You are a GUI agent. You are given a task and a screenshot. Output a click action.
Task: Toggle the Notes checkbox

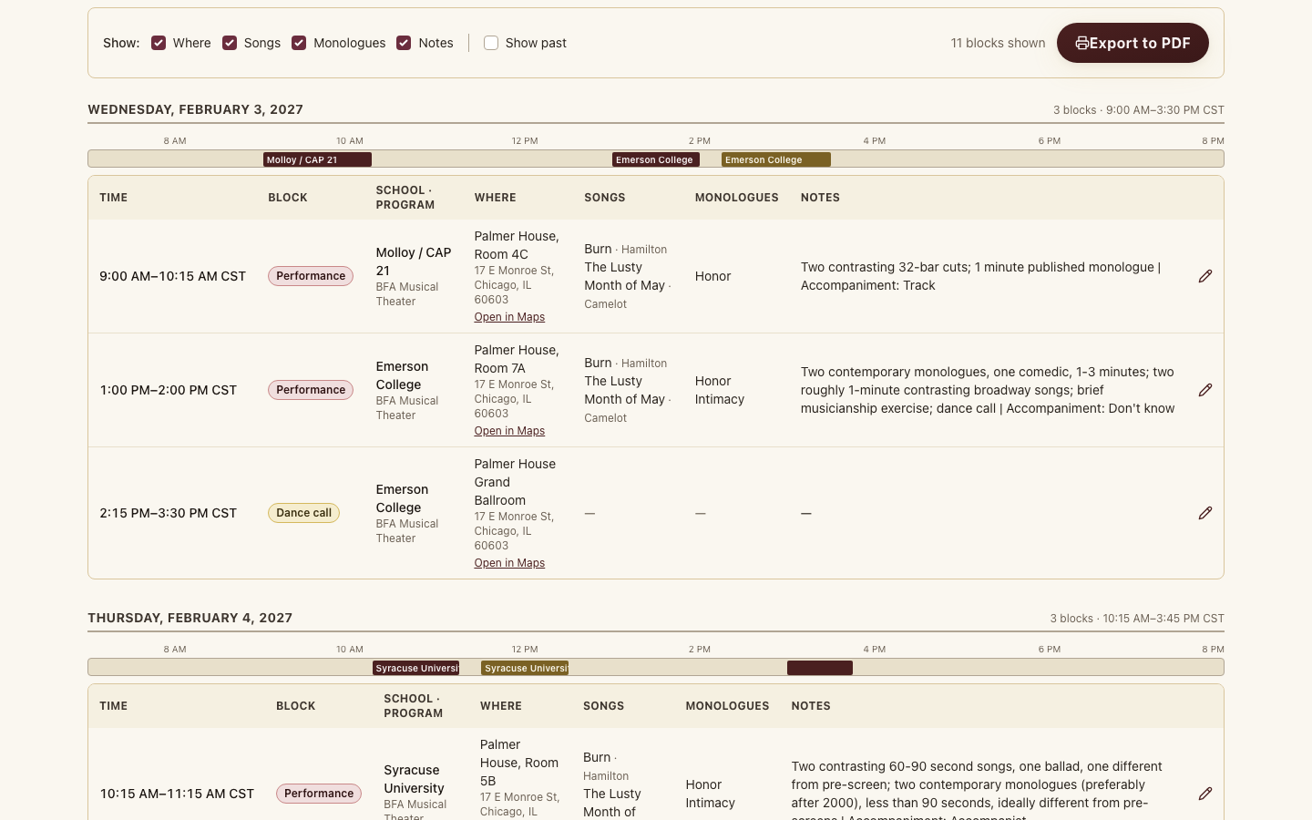(x=404, y=43)
